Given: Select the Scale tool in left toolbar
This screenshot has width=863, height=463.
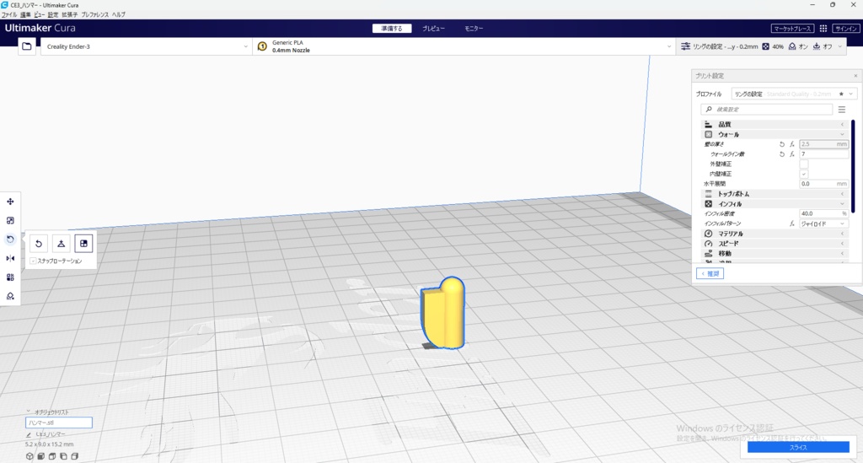Looking at the screenshot, I should click(x=10, y=221).
